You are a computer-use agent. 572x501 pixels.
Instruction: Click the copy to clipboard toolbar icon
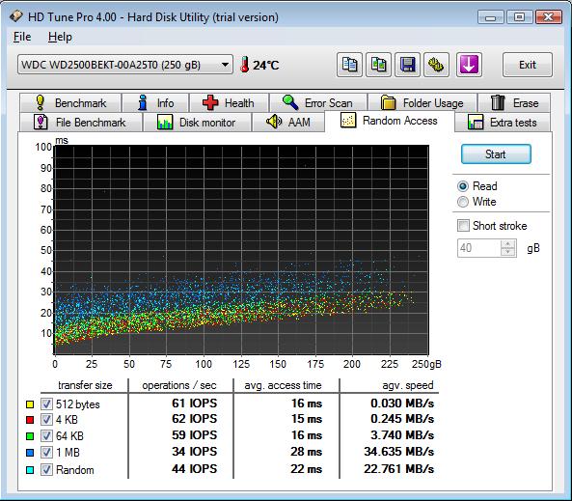pyautogui.click(x=349, y=65)
